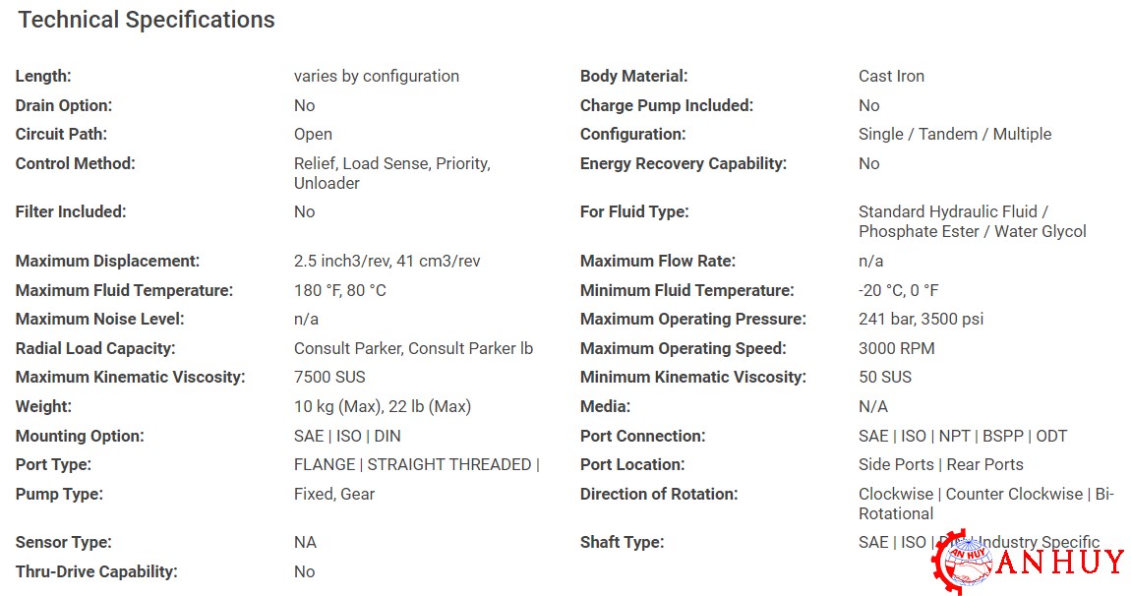Screen dimensions: 1131x596
Task: Select the 2.5 inch3/rev displacement value
Action: click(x=387, y=262)
